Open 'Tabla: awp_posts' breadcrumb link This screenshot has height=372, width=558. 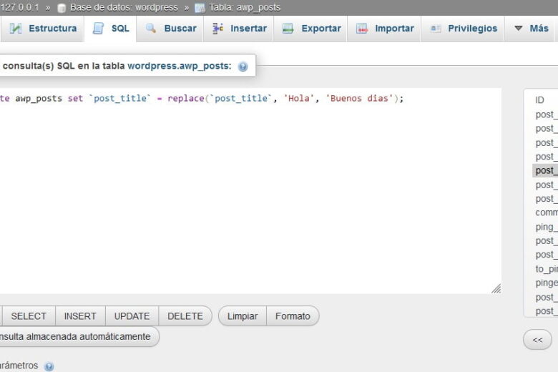tap(245, 7)
